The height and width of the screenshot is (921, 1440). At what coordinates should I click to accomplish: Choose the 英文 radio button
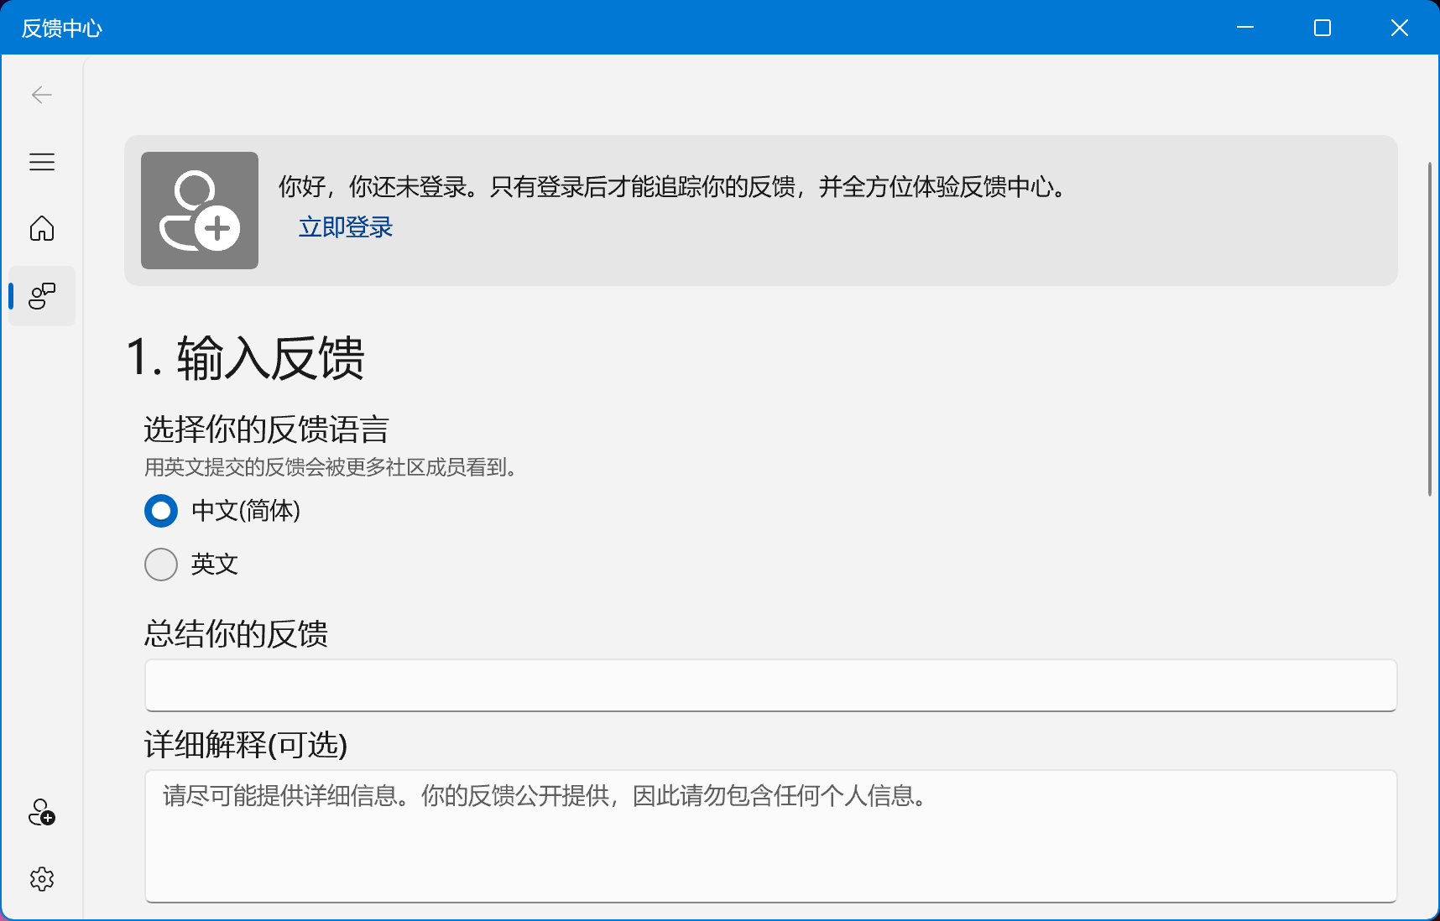161,565
